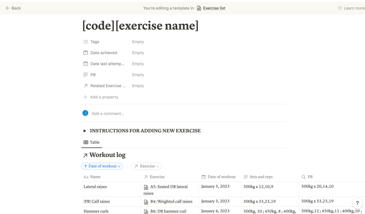This screenshot has height=214, width=365.
Task: Open the Date of workout sort dropdown
Action: (x=102, y=166)
